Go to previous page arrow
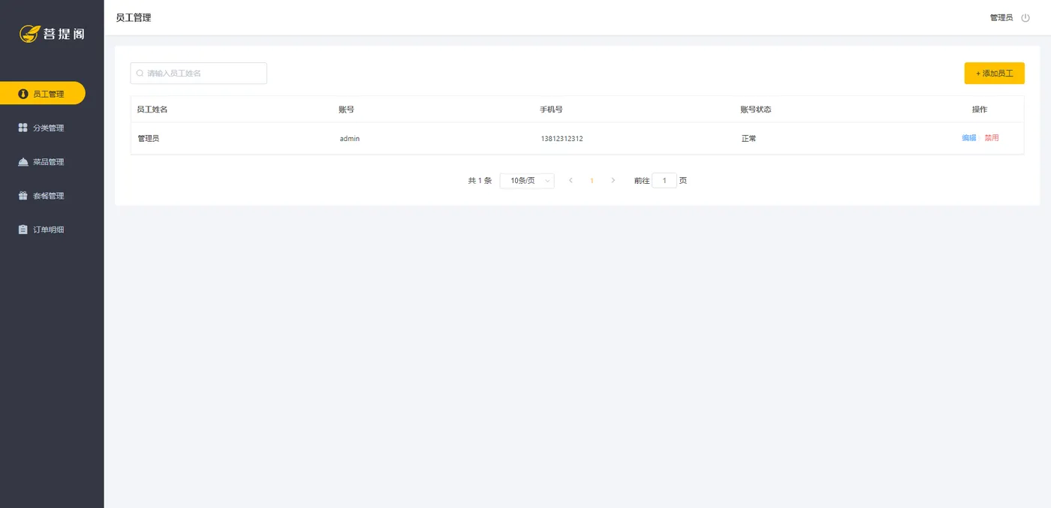The height and width of the screenshot is (508, 1051). [571, 181]
